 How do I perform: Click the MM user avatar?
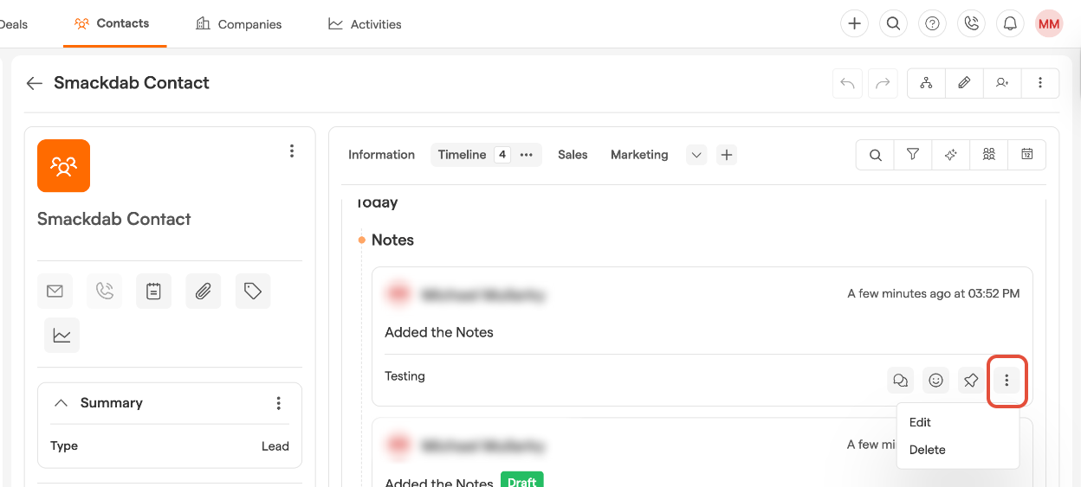pos(1049,24)
